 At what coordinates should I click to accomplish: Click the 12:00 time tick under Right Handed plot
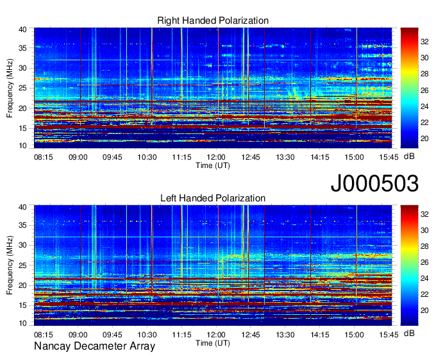216,157
